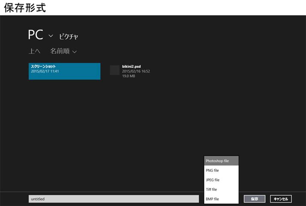Click the bikini2.psd file thumbnail icon
Screen dimensions: 306x206
pos(115,70)
